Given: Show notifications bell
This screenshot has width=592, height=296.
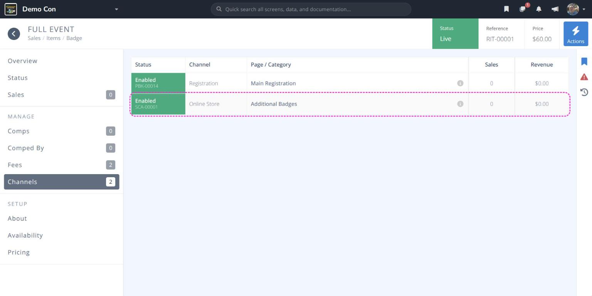Looking at the screenshot, I should pos(539,9).
